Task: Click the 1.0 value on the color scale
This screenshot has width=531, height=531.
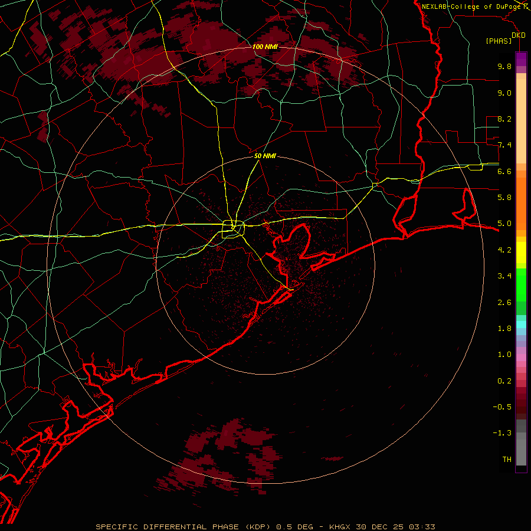Action: [504, 355]
